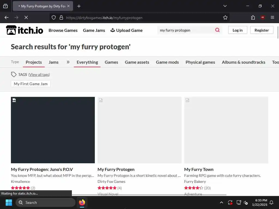Click the Firefox icon in taskbar

click(x=82, y=202)
